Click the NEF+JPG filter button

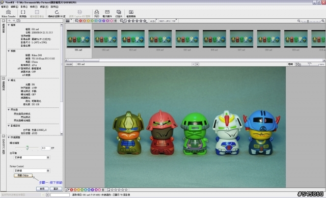(165, 21)
